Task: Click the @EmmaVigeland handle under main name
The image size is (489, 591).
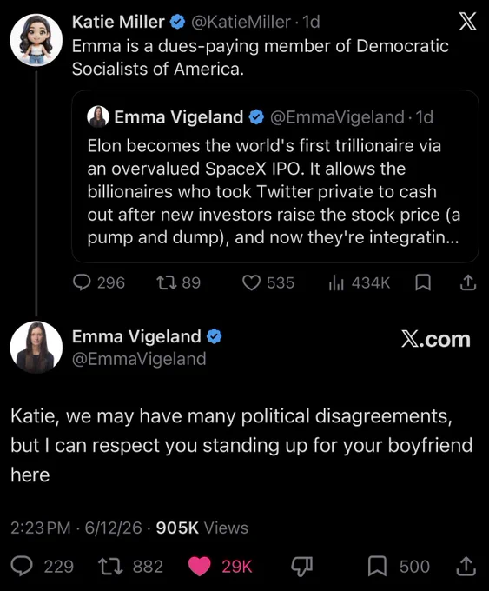Action: coord(139,359)
